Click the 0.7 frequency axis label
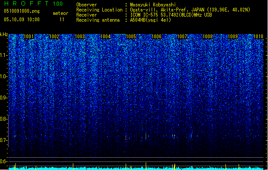The image size is (268, 170). (3, 140)
